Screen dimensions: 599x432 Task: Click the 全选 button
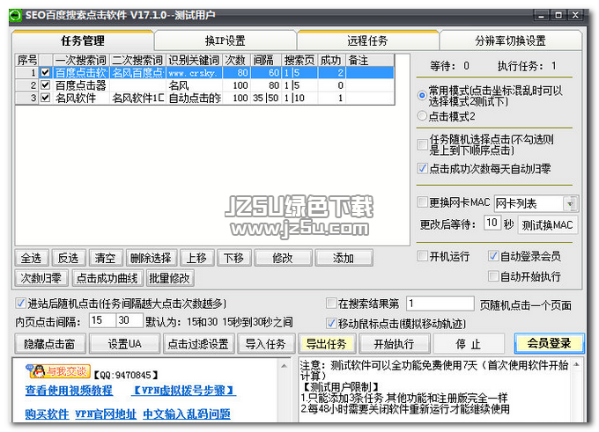tap(32, 258)
